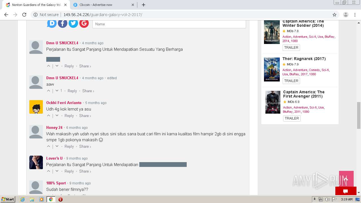This screenshot has width=361, height=203.
Task: Click the volume speaker tray icon
Action: coord(327,199)
